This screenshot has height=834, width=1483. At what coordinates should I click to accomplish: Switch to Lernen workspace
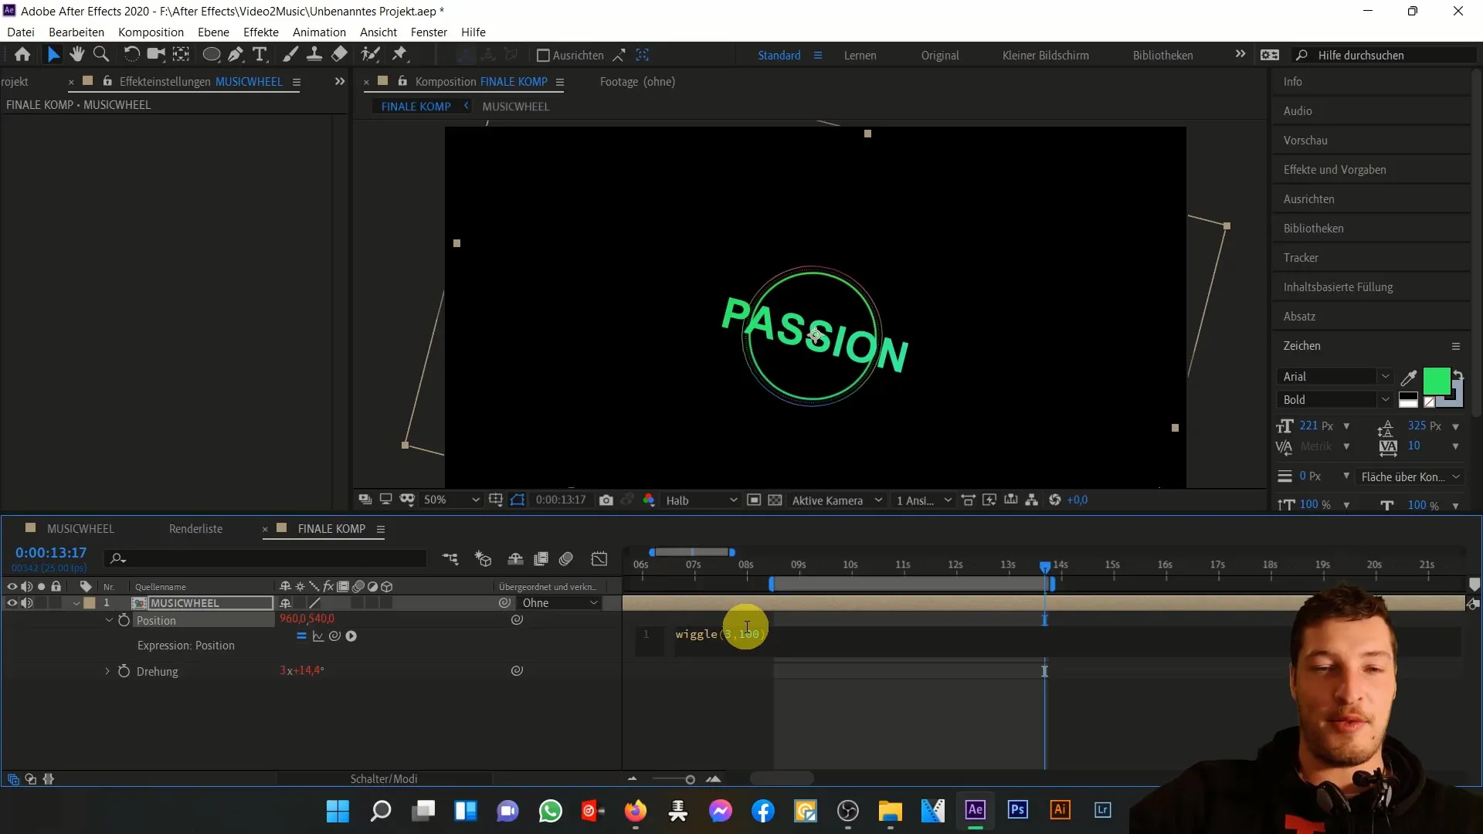click(x=860, y=56)
